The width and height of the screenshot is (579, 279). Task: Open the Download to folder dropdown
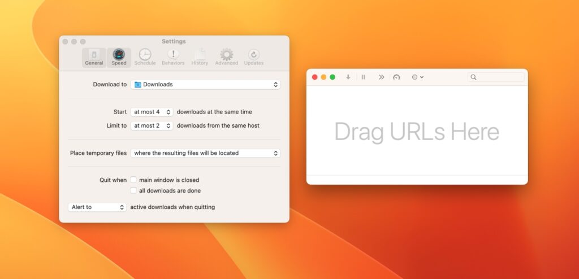tap(205, 85)
